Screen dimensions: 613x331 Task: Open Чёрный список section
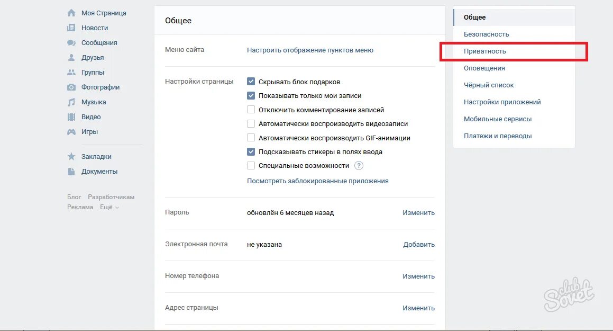[x=514, y=85]
